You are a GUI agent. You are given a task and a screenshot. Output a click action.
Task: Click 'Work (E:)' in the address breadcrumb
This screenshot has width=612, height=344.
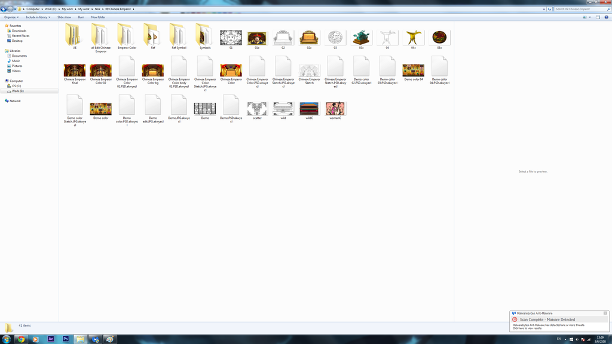(x=50, y=9)
